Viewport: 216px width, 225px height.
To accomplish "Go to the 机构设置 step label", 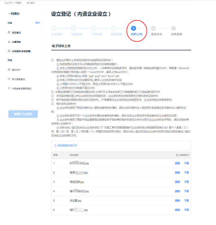I will pyautogui.click(x=117, y=34).
